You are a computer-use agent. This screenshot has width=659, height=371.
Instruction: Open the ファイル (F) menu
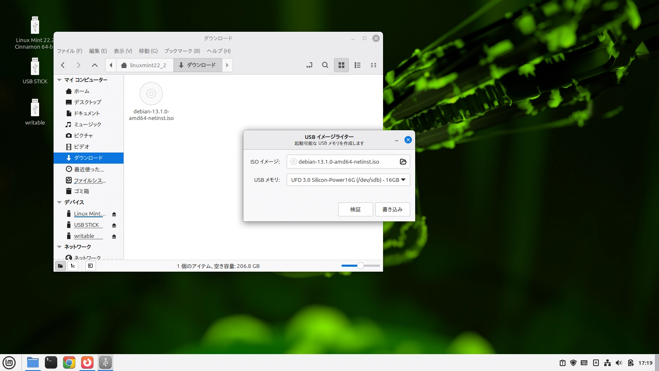click(69, 51)
